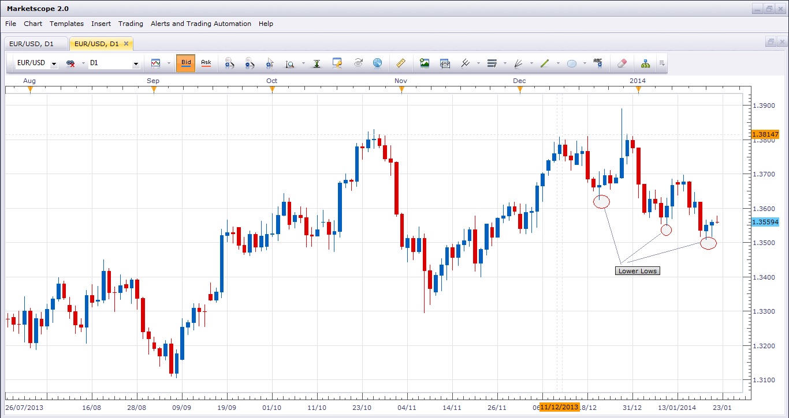789x418 pixels.
Task: Click the green hierarchy tree icon
Action: tap(645, 63)
